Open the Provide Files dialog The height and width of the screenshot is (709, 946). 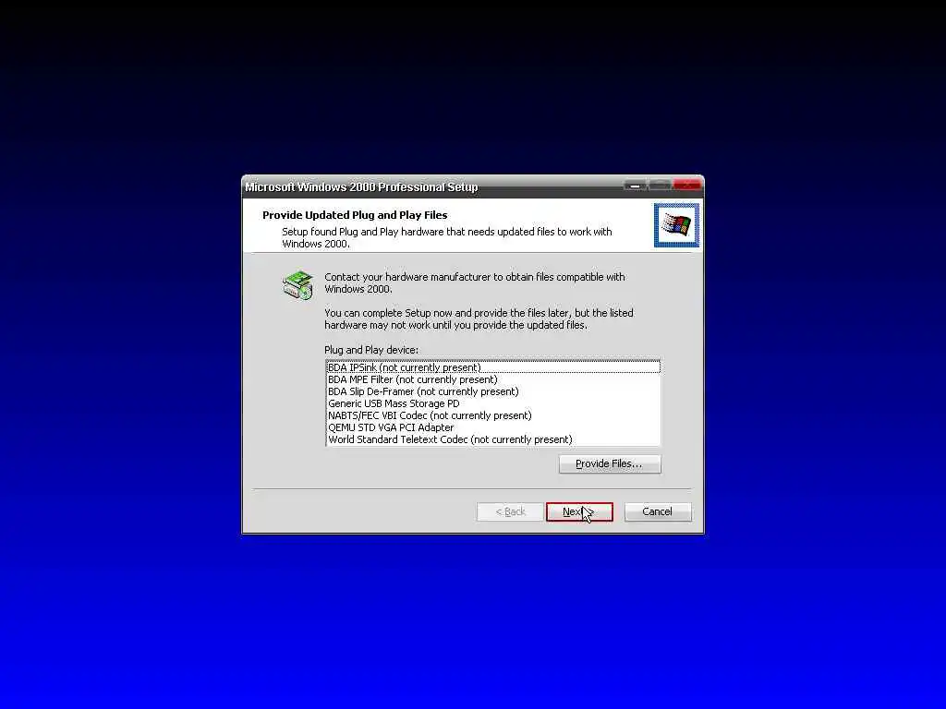click(x=610, y=463)
